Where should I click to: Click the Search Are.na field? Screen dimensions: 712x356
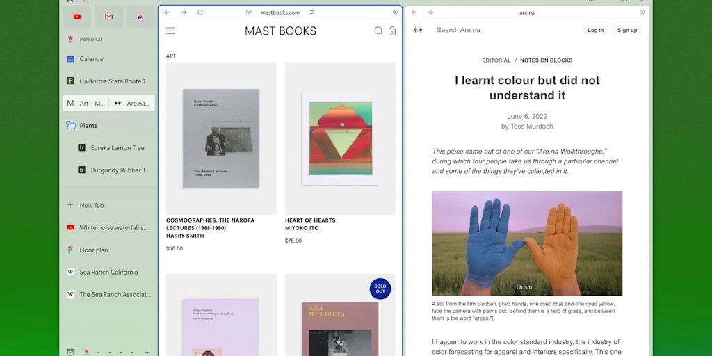[487, 30]
